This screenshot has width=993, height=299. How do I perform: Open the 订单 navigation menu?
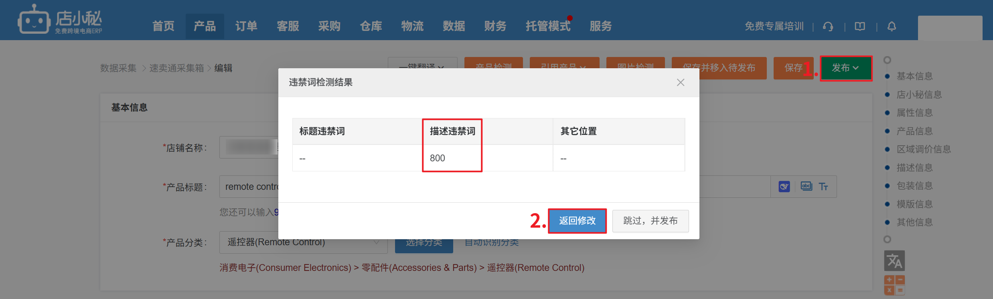(x=246, y=26)
